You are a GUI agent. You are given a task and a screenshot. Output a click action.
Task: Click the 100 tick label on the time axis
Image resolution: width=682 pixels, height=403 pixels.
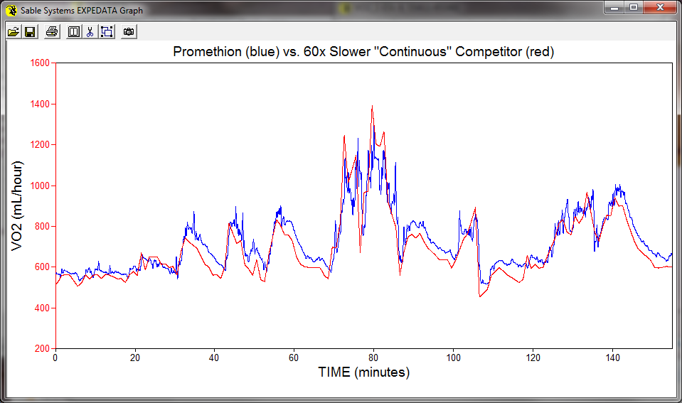pos(453,358)
